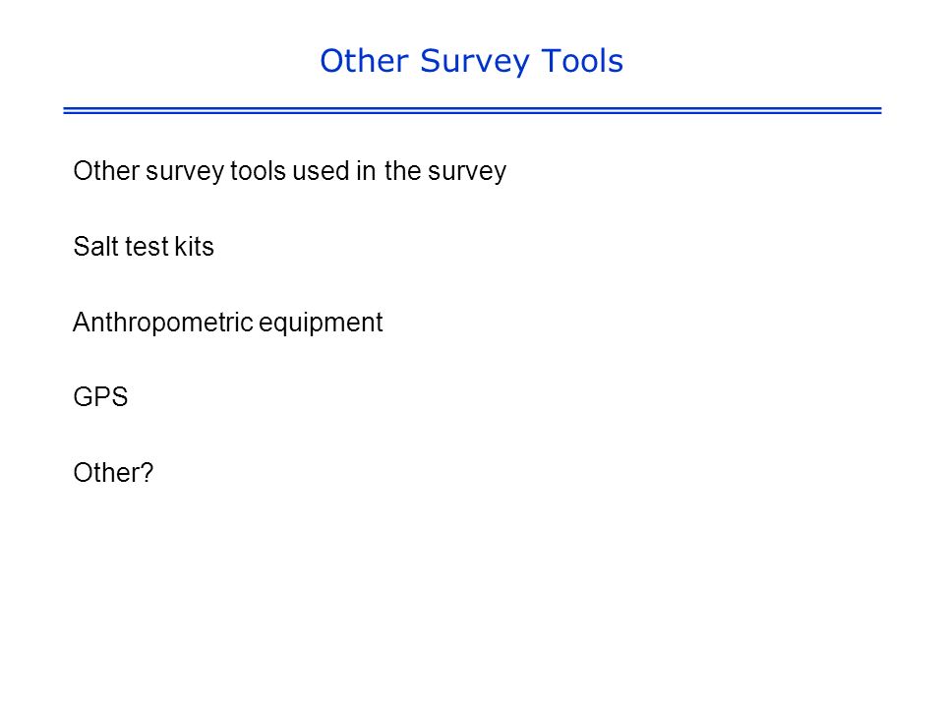
Task: Select the word "equipment"
Action: (x=321, y=324)
